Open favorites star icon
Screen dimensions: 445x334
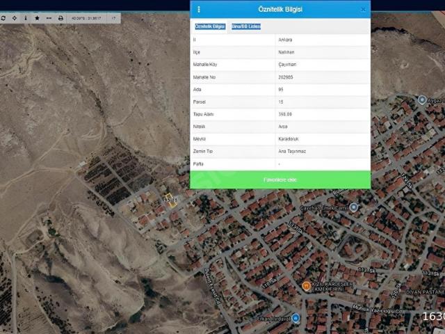(x=37, y=18)
